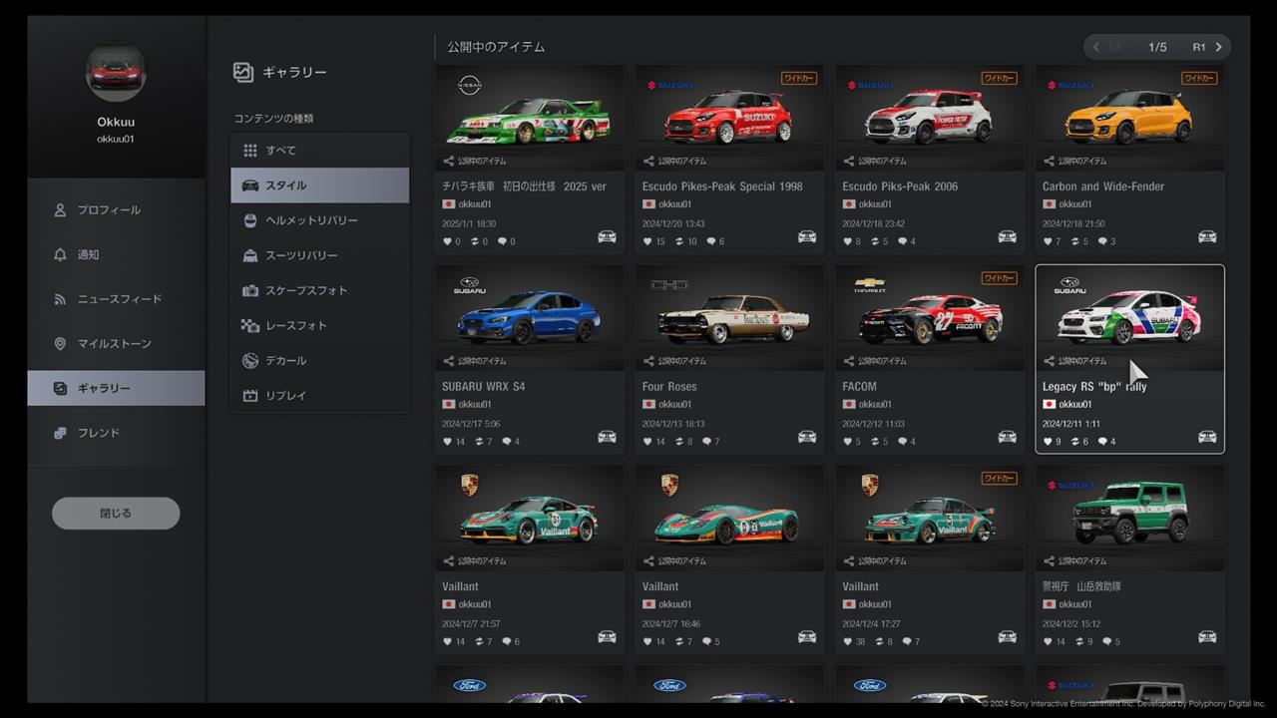The height and width of the screenshot is (718, 1277).
Task: Click comment icon on Carbon and Wide-Fender card
Action: coord(1102,241)
